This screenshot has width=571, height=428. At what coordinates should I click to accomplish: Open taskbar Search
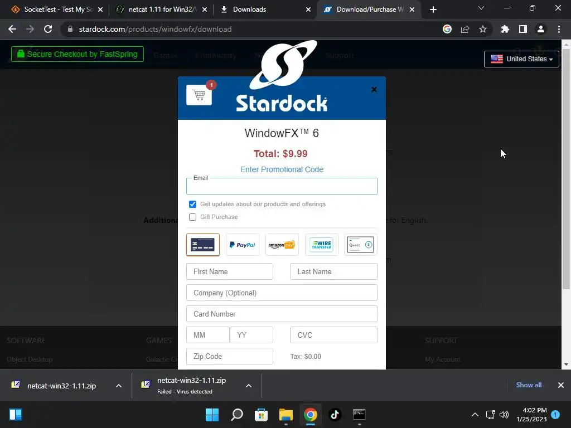coord(236,415)
